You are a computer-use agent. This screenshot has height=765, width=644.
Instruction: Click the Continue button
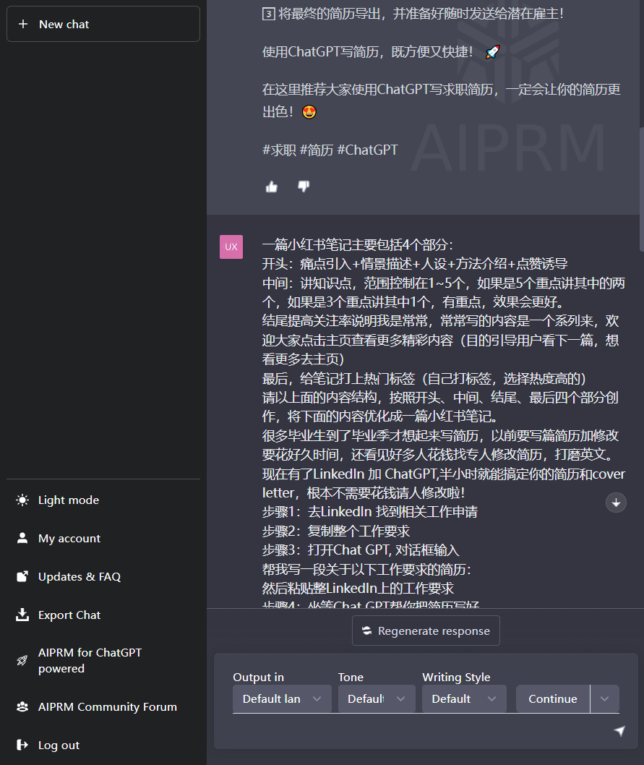pyautogui.click(x=553, y=698)
